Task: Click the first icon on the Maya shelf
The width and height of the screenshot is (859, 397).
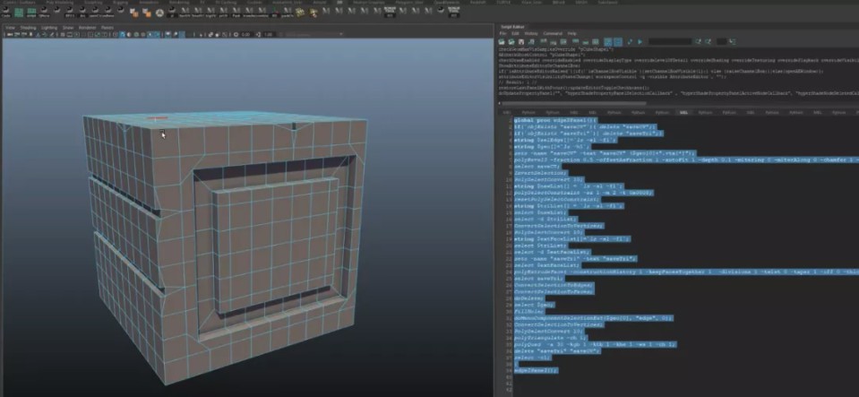Action: point(8,12)
